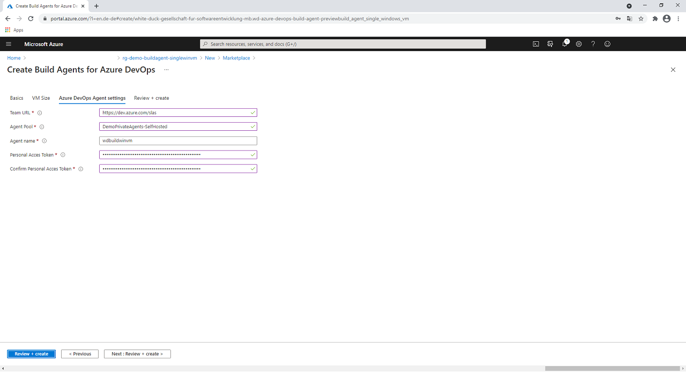Screen dimensions: 686x386
Task: Click the Agent name input field
Action: click(178, 140)
